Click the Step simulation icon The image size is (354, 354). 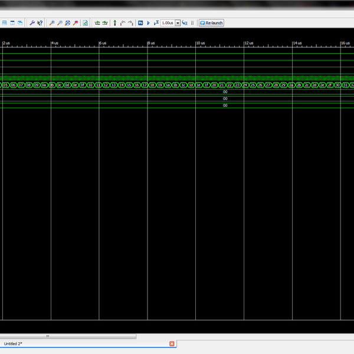[x=185, y=22]
